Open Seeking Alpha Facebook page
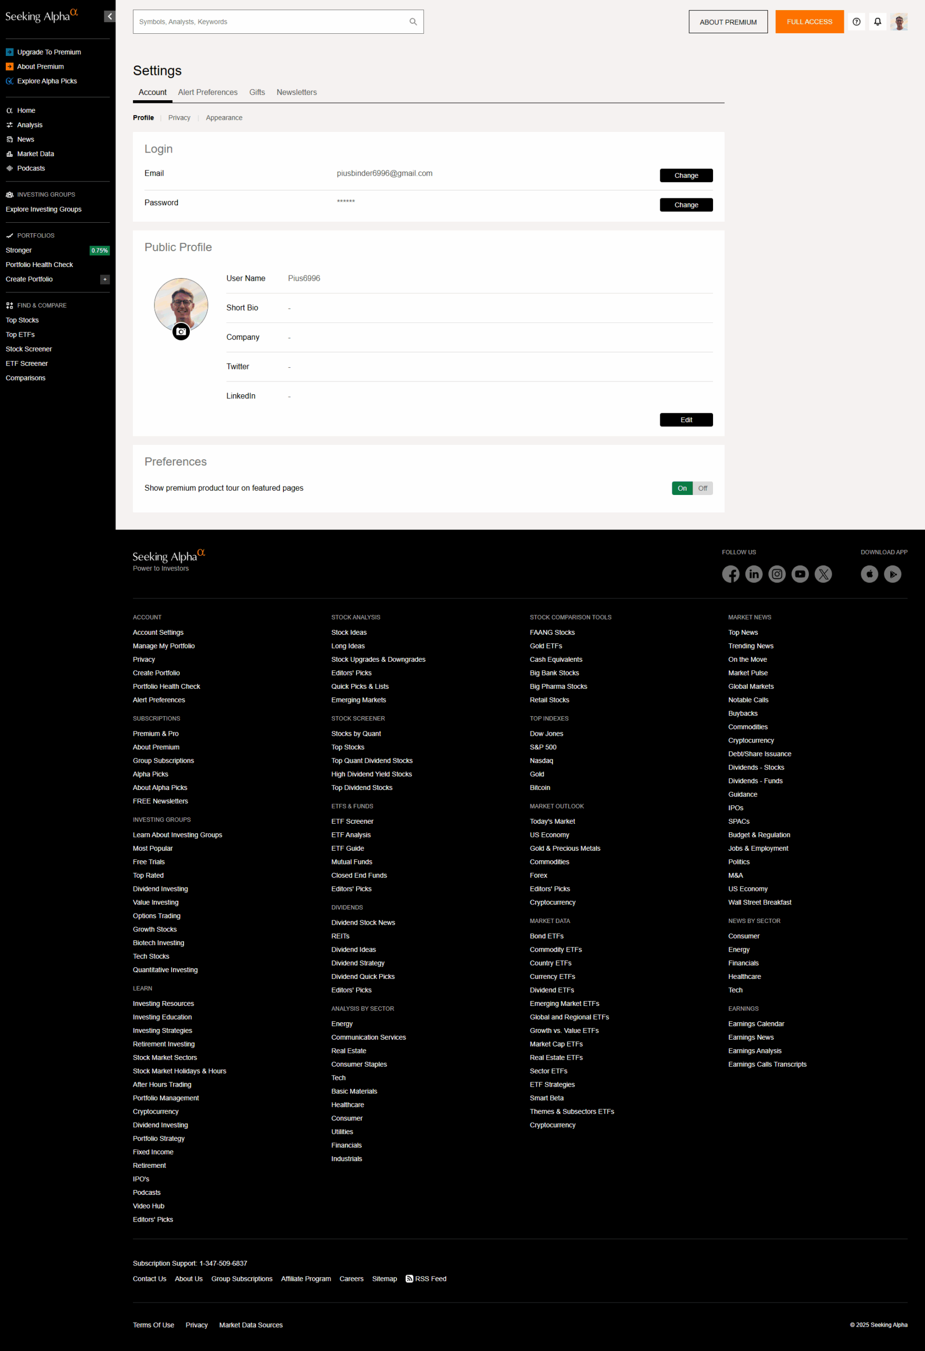This screenshot has height=1351, width=925. [x=730, y=574]
